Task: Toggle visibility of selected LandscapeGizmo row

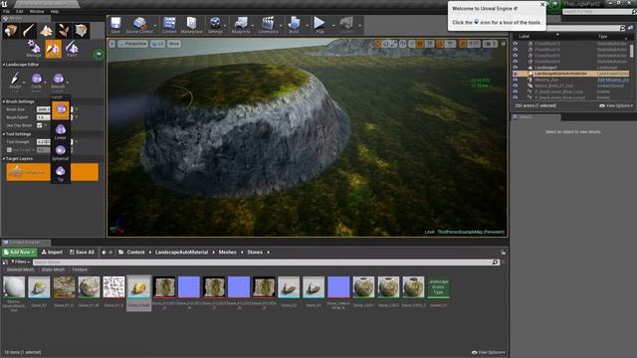Action: 516,74
